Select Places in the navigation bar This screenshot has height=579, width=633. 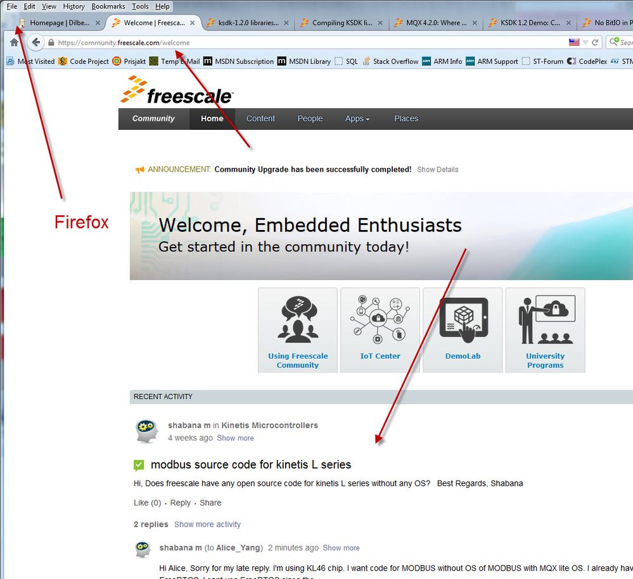click(x=406, y=118)
